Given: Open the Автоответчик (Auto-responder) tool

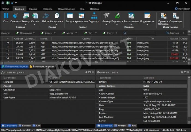Looking at the screenshot, I should point(131,16).
